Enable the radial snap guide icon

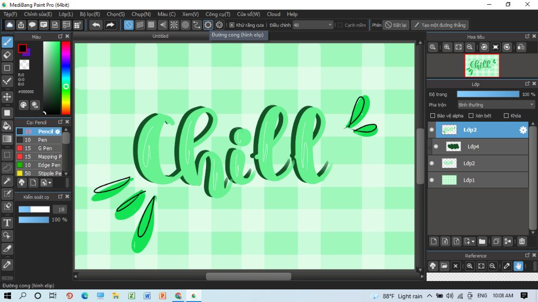(x=174, y=25)
